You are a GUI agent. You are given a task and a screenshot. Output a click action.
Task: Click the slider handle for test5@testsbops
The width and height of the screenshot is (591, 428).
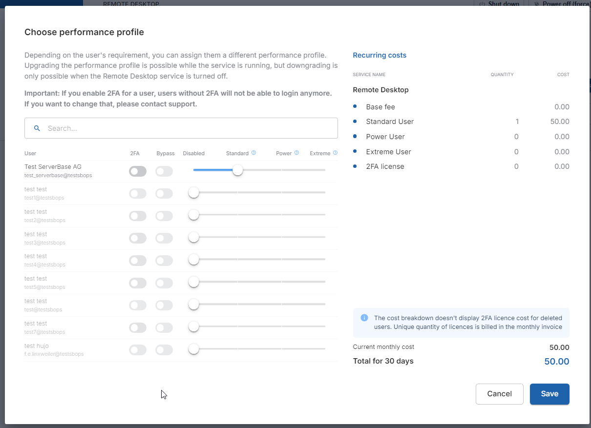click(x=194, y=282)
